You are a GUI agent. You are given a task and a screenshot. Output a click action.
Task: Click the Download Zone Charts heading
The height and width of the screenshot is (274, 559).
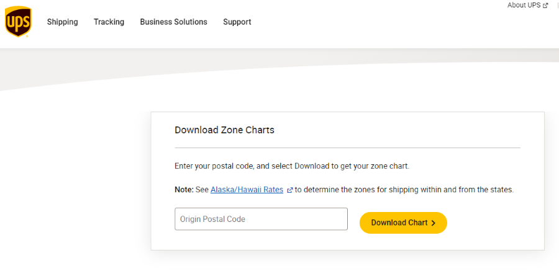[x=224, y=130]
